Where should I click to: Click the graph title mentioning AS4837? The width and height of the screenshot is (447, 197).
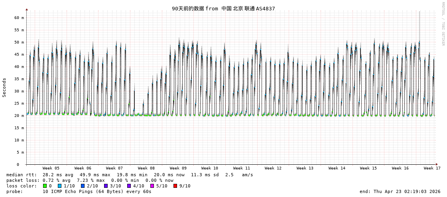point(223,8)
